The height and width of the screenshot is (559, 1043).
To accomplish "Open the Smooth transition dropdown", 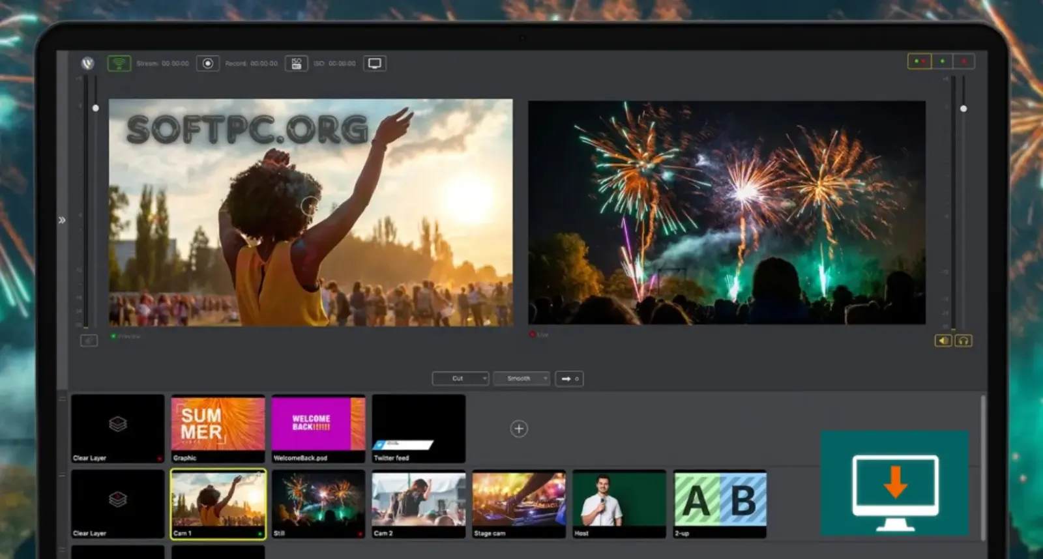I will [521, 379].
